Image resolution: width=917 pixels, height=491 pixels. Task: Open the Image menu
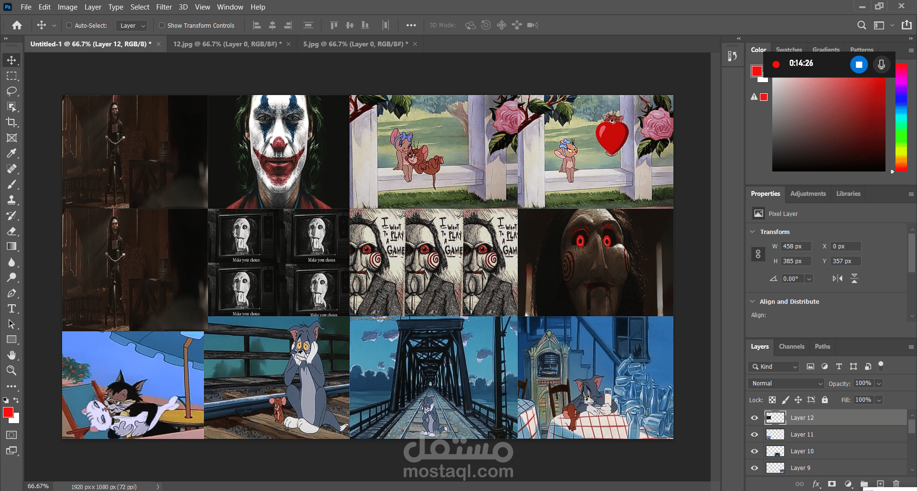(x=67, y=7)
